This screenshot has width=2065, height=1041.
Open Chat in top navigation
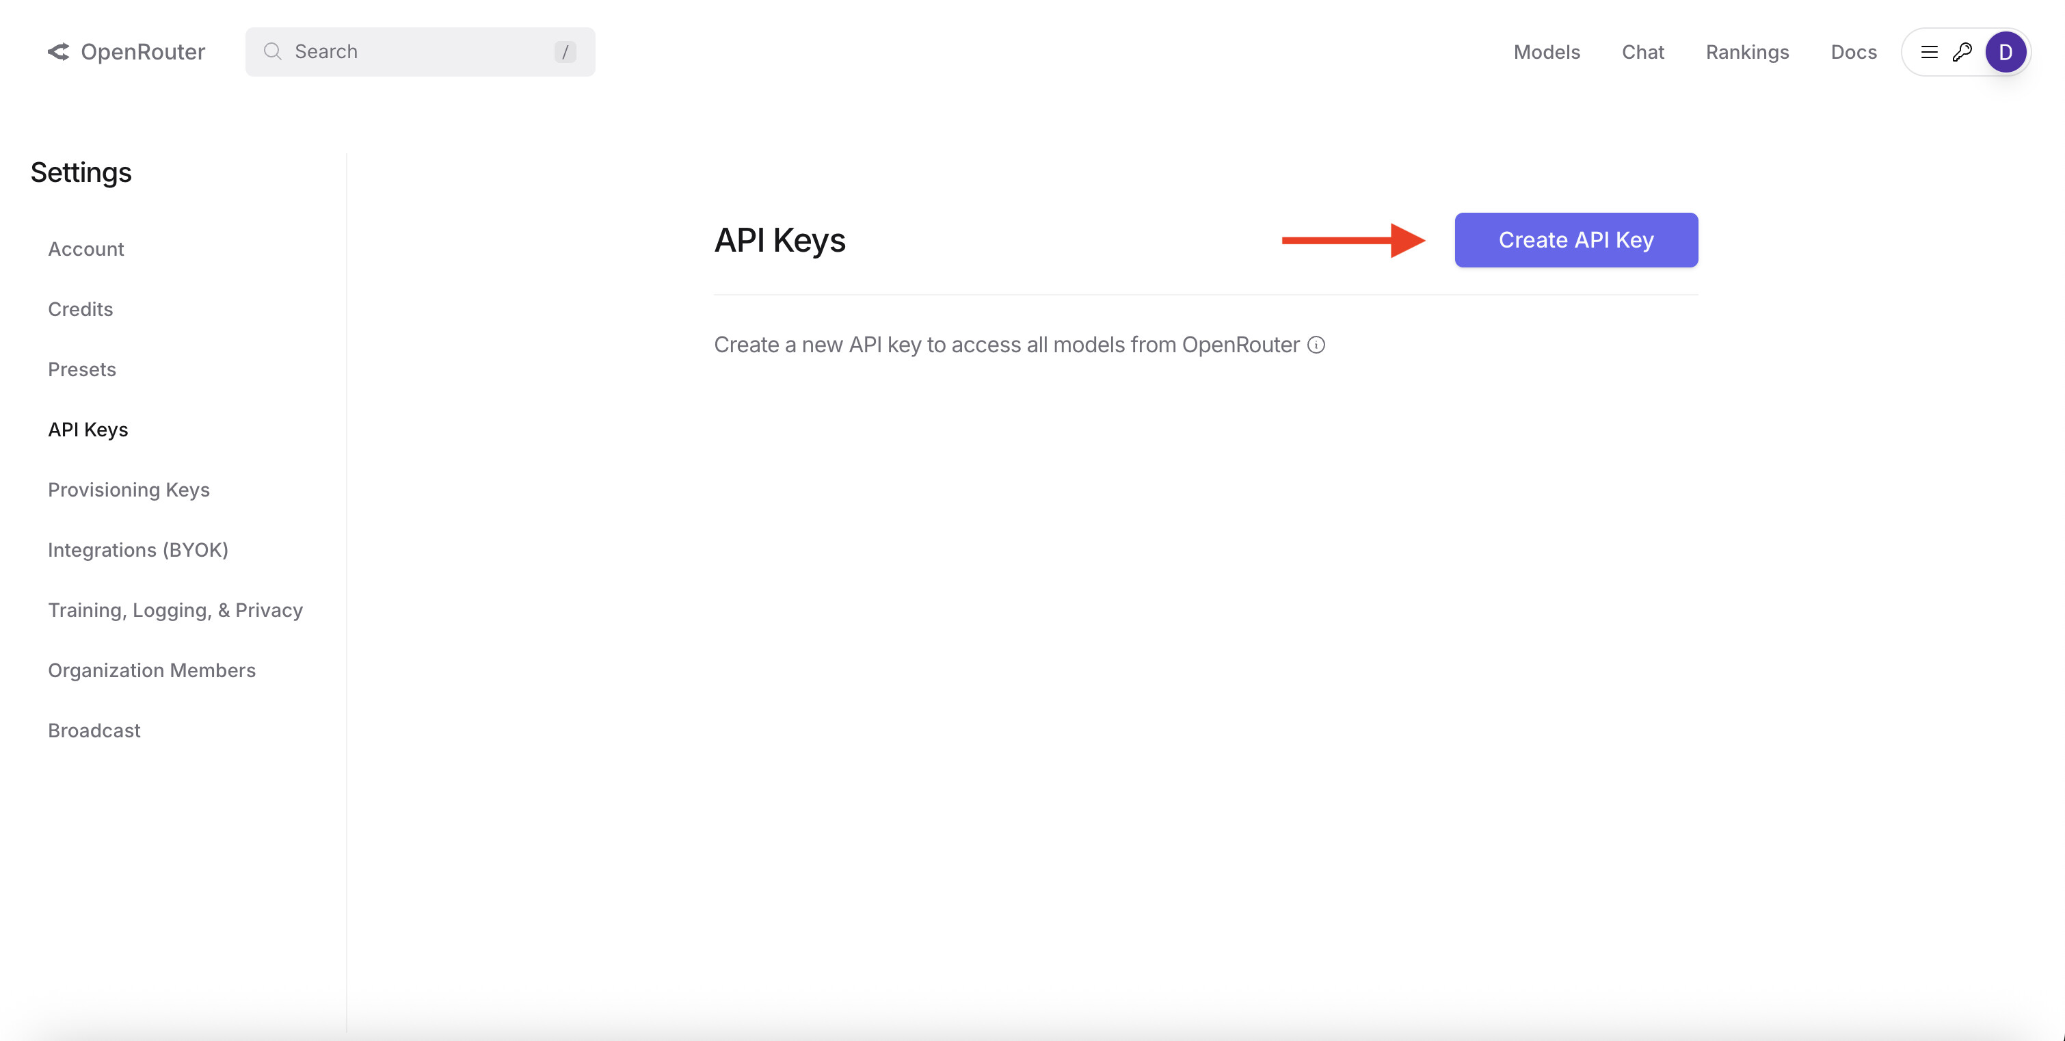click(x=1642, y=52)
